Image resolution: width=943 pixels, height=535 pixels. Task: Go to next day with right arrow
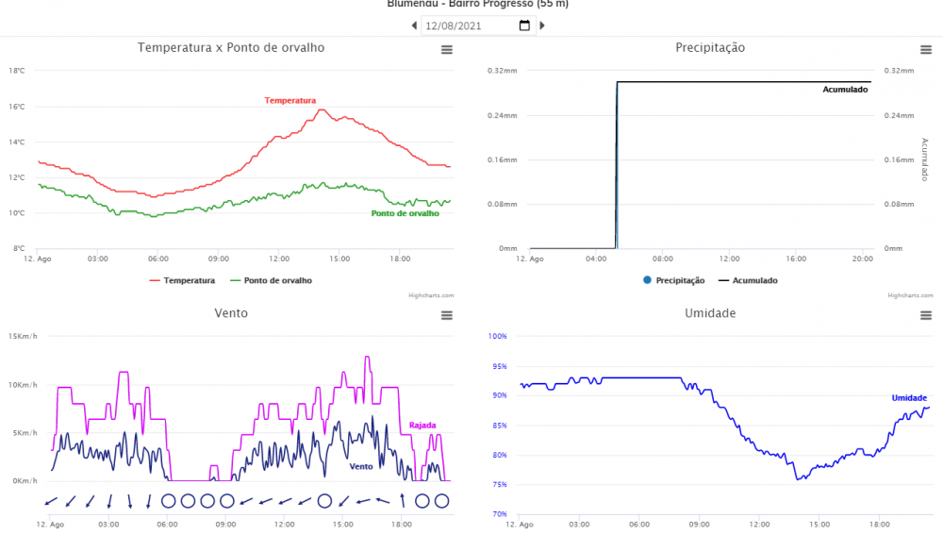(542, 25)
